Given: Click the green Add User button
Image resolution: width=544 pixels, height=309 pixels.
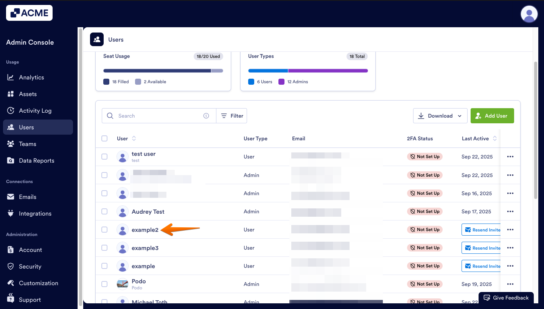Looking at the screenshot, I should click(492, 116).
